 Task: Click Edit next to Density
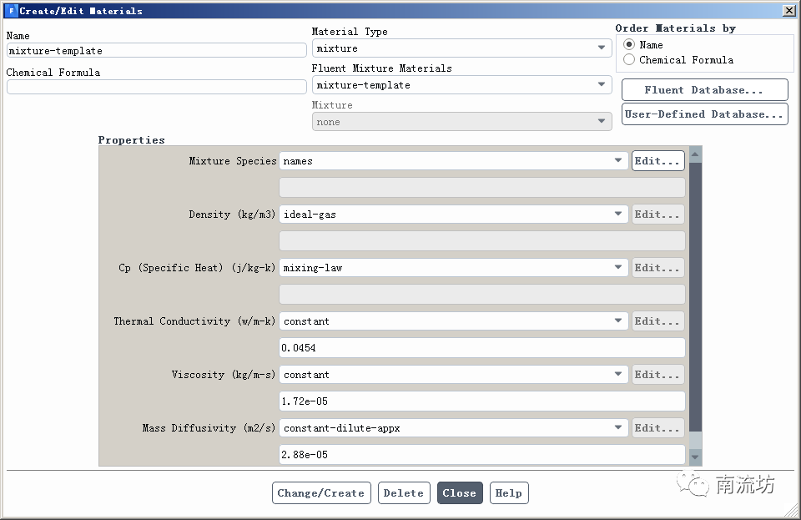(x=657, y=214)
